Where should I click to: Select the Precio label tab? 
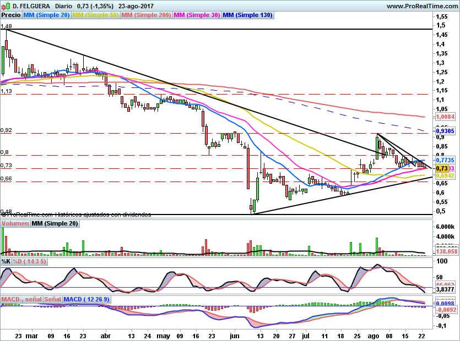pyautogui.click(x=10, y=15)
